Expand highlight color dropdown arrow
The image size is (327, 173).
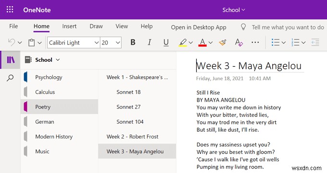click(190, 43)
